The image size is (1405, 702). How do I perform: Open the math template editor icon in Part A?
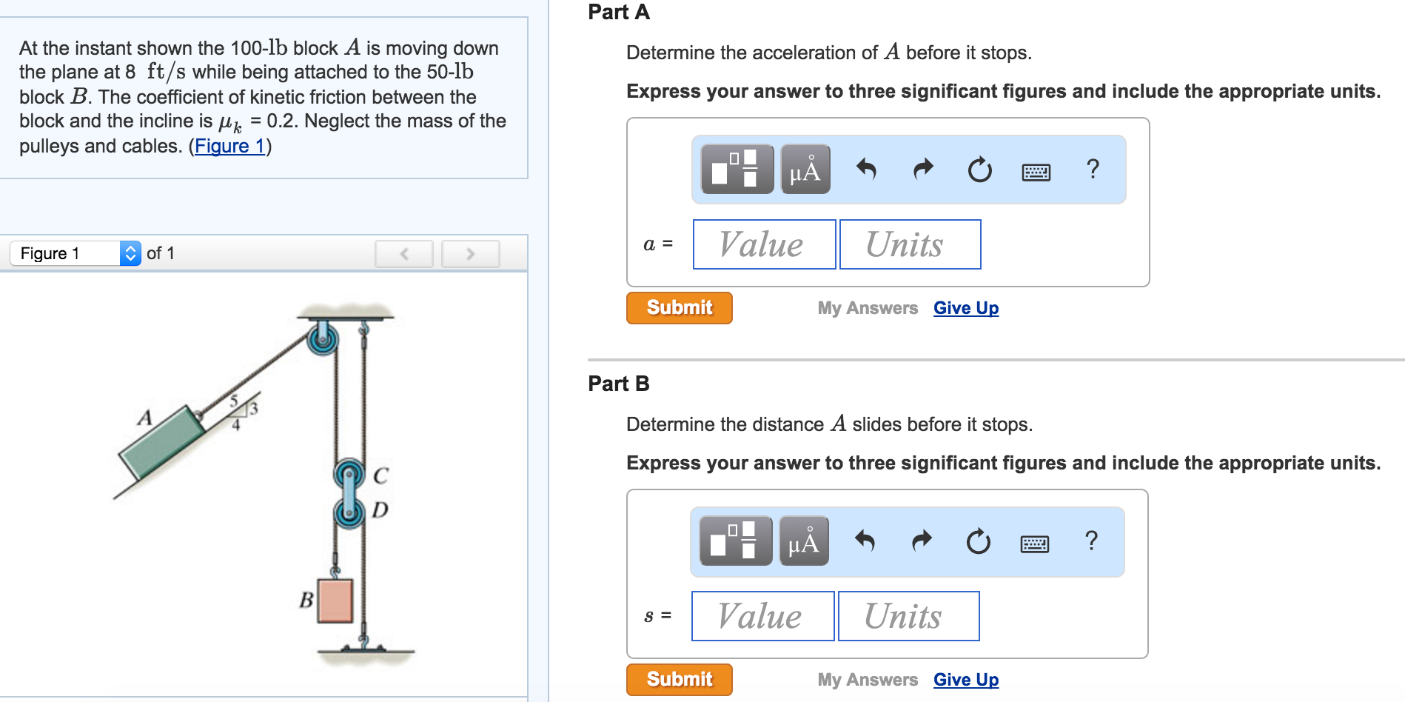[737, 169]
